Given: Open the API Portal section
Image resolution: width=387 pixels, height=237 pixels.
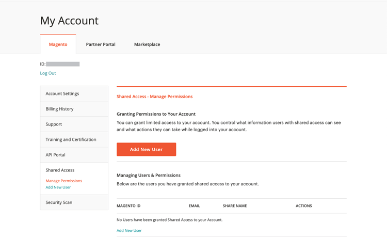Looking at the screenshot, I should pos(55,155).
